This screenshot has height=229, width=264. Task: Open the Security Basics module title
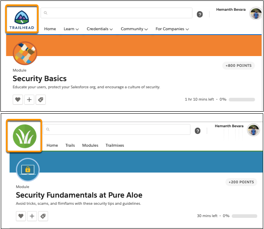pyautogui.click(x=40, y=79)
